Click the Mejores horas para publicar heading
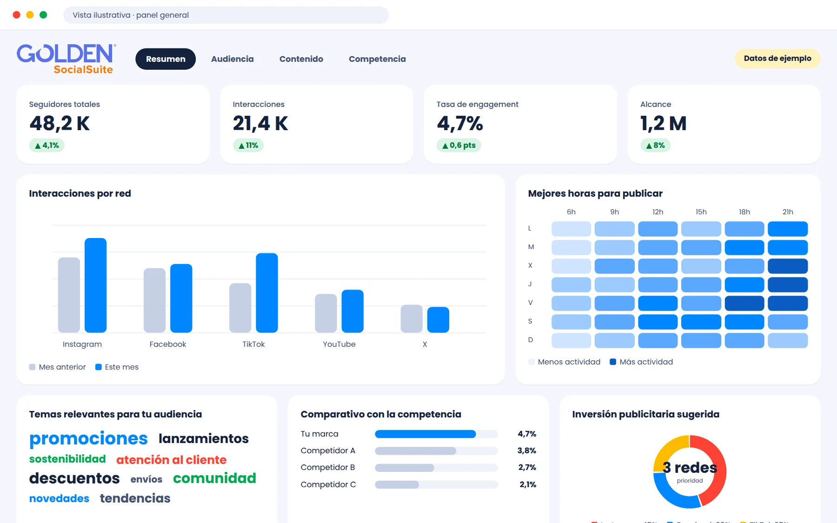The image size is (837, 523). [595, 193]
